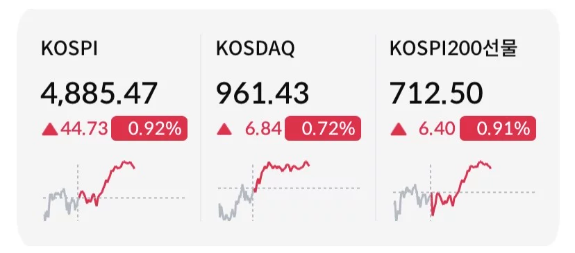Click the 0.92% change badge
The height and width of the screenshot is (253, 575).
tap(149, 128)
